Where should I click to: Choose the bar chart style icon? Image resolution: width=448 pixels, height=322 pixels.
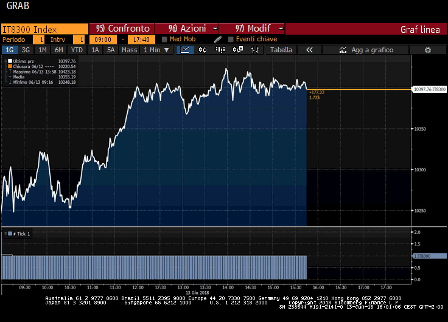(220, 50)
